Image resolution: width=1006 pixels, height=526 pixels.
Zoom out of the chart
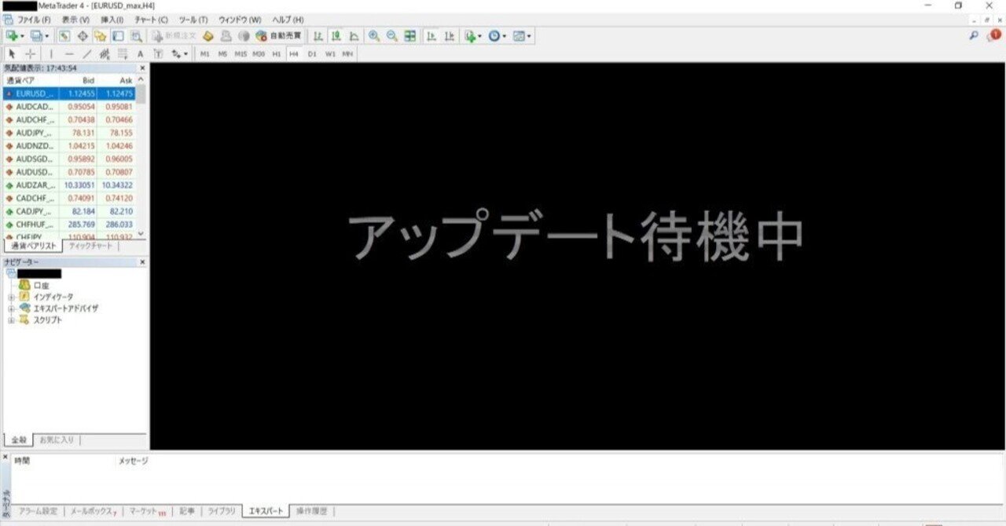[390, 36]
